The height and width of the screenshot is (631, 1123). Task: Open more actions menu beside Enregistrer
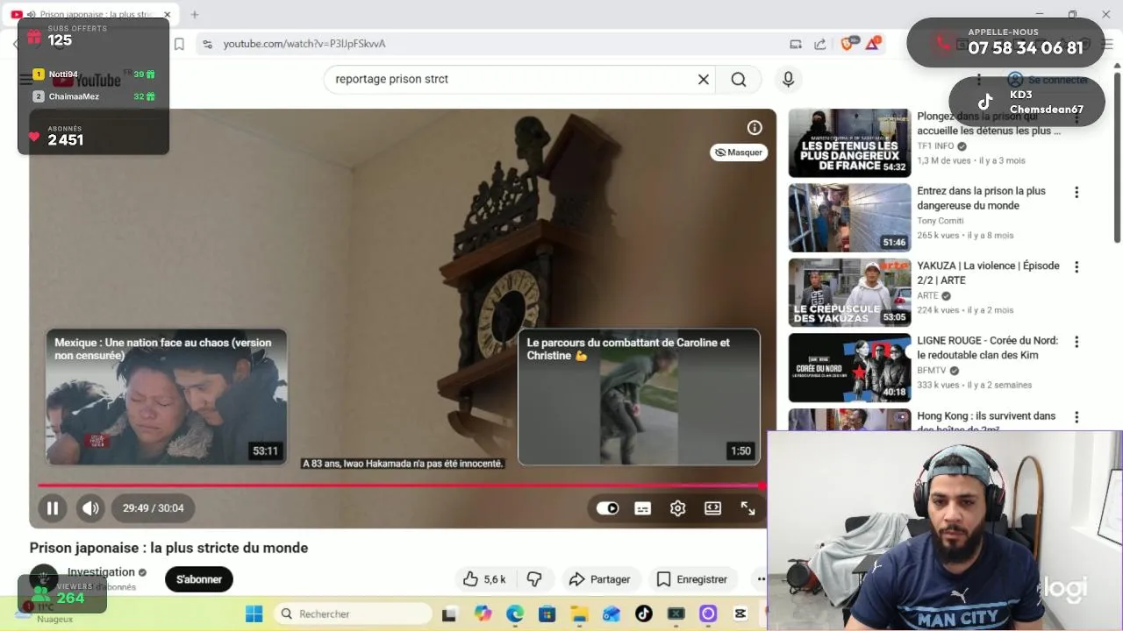[x=760, y=579]
